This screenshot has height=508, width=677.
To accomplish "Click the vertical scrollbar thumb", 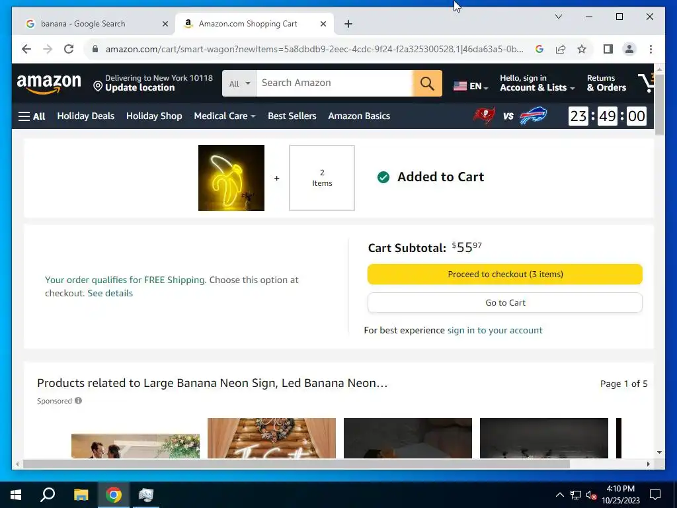I will 659,105.
